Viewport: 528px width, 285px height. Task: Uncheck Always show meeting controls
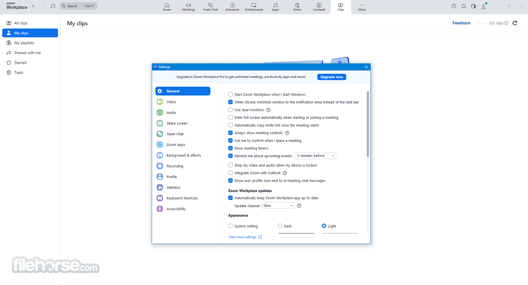pos(231,133)
